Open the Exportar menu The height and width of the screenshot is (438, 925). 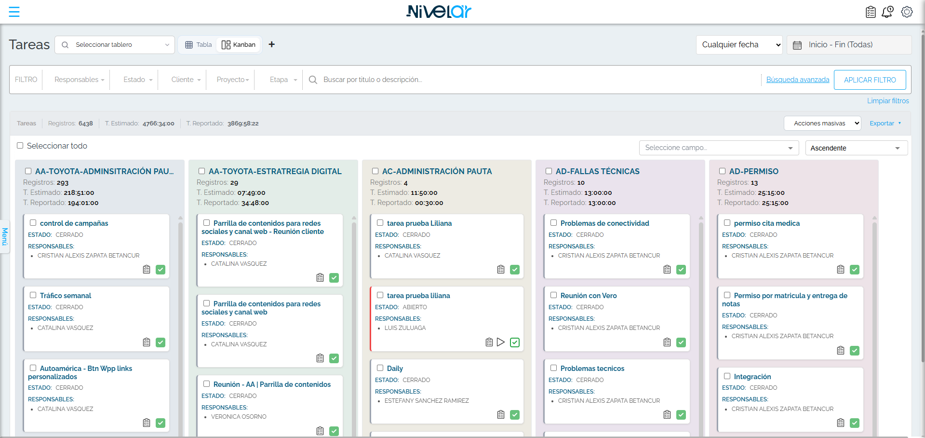point(885,123)
